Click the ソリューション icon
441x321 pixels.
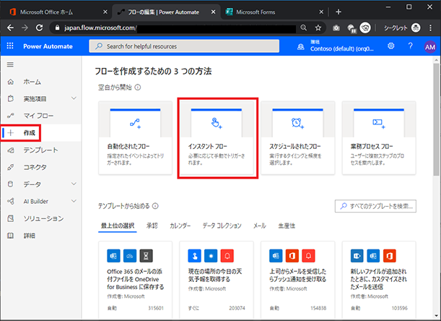pos(10,218)
